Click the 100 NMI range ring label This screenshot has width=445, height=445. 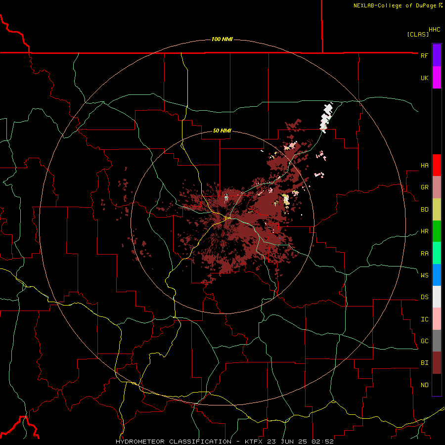(222, 39)
